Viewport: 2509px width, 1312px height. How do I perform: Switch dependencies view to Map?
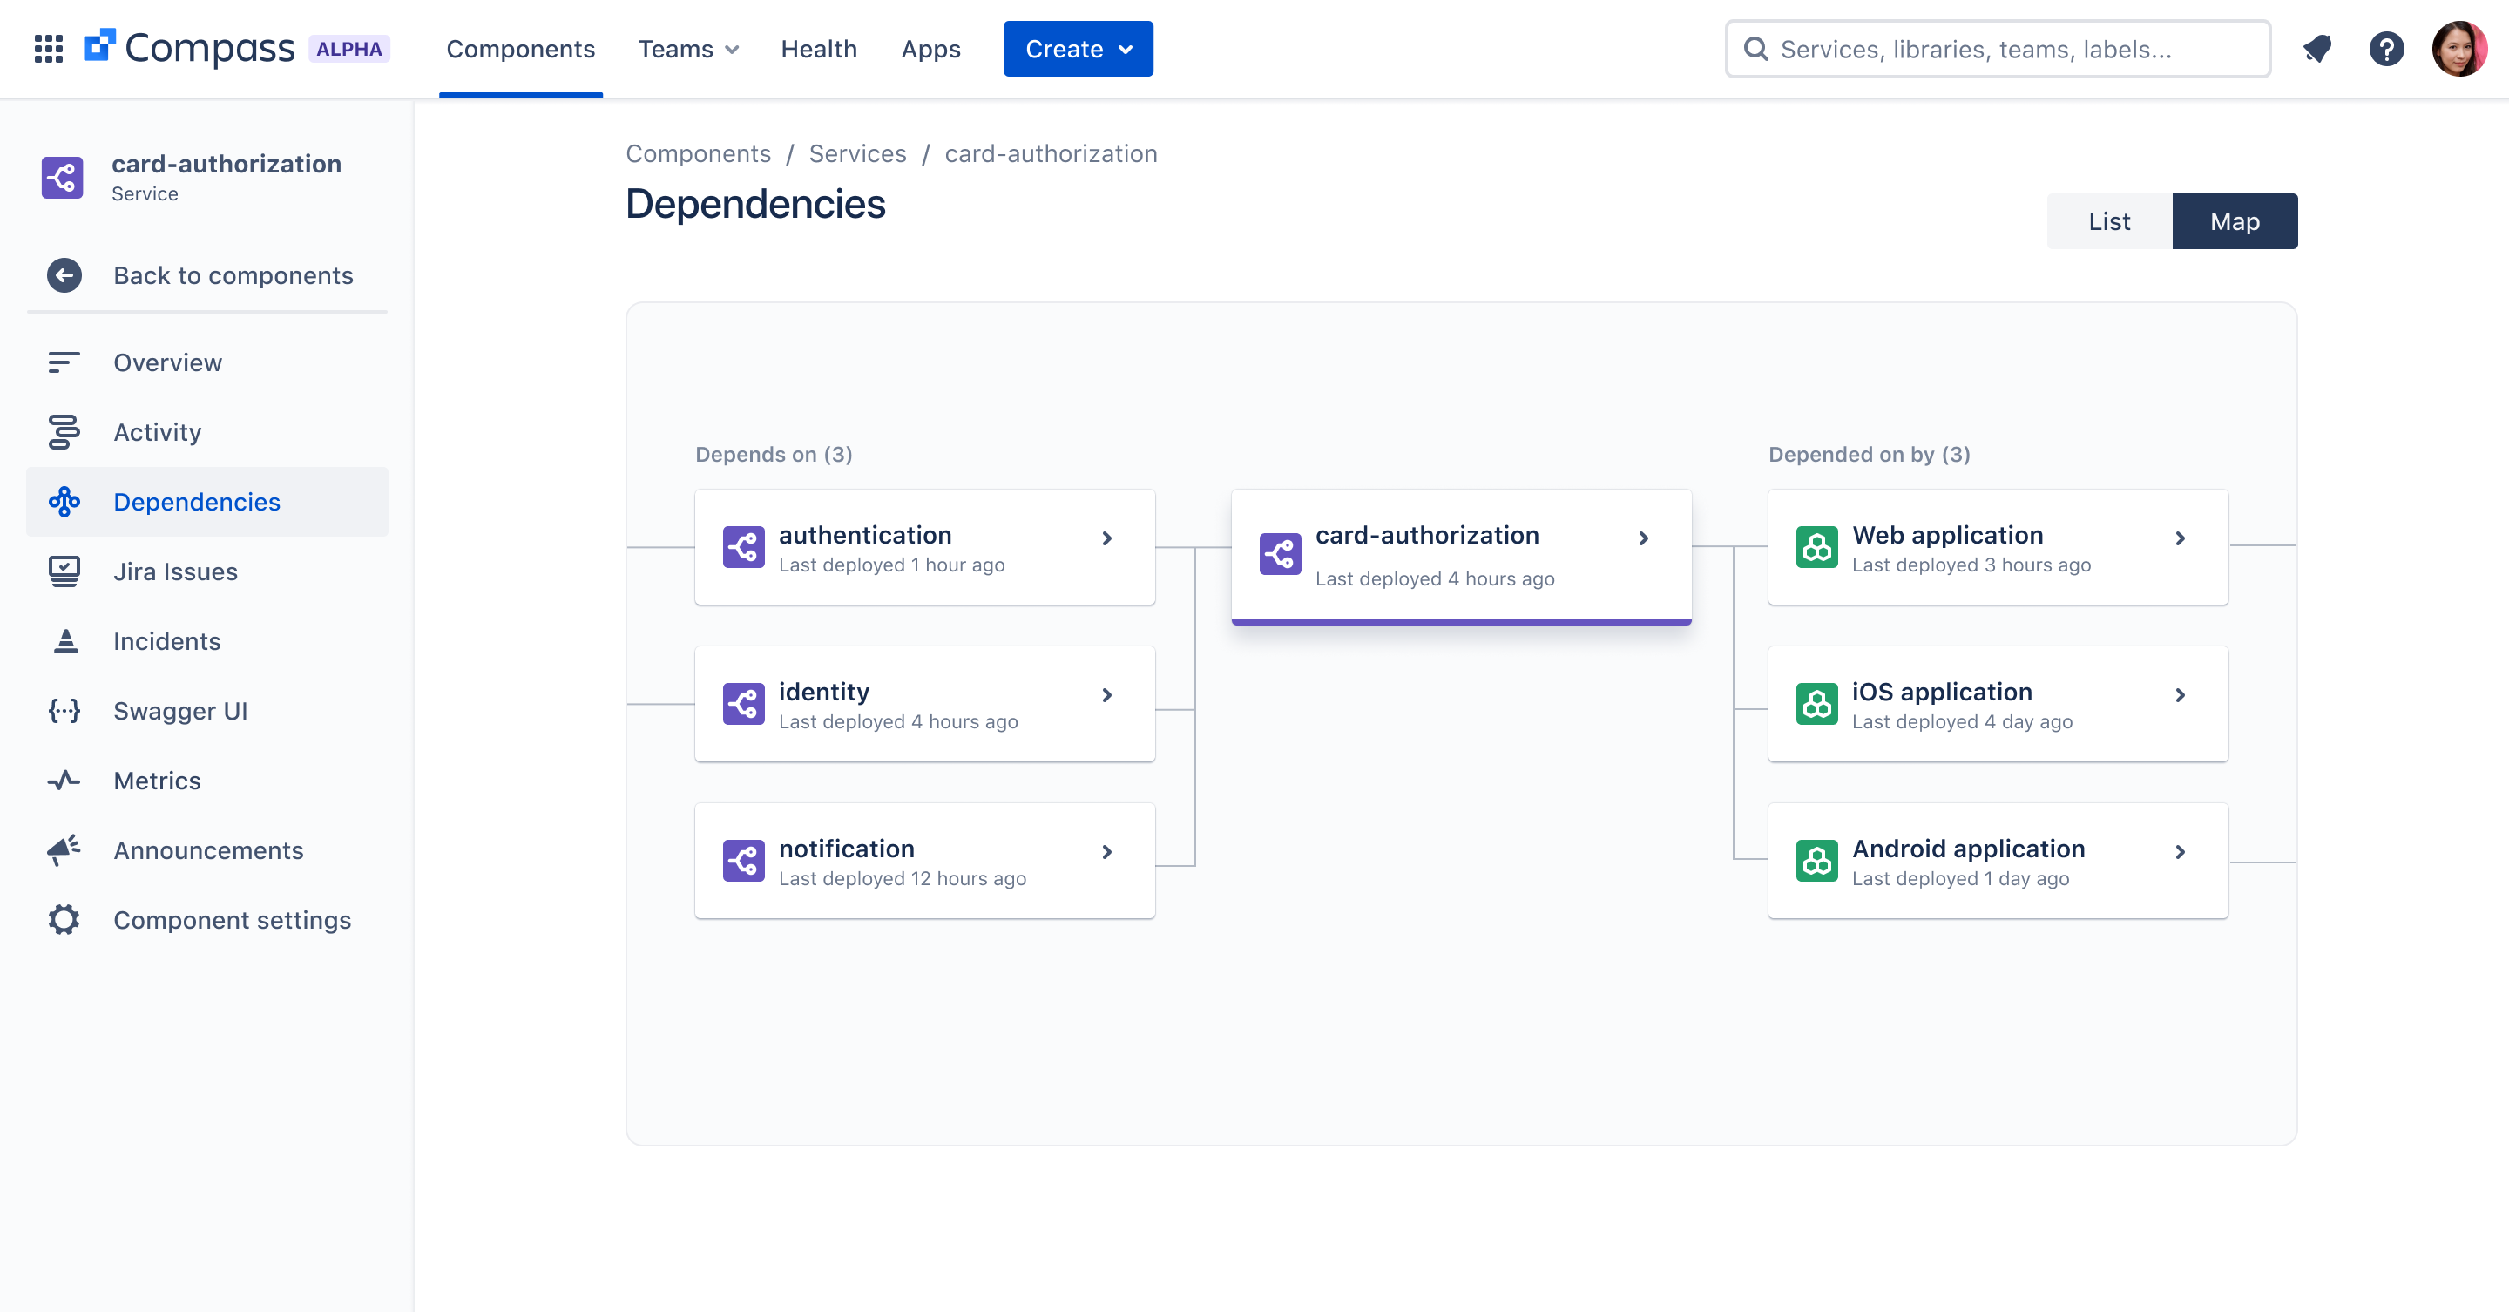[2234, 221]
